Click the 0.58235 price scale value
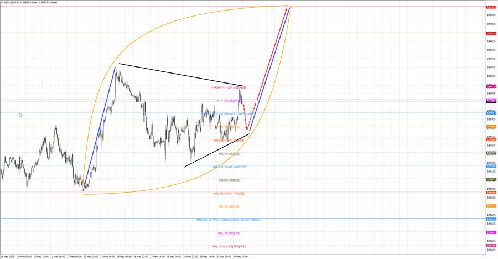498x259 pixels. (491, 250)
